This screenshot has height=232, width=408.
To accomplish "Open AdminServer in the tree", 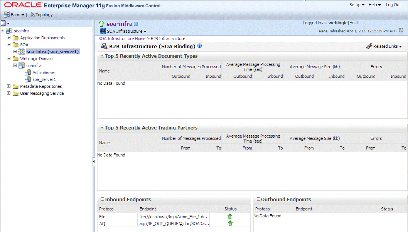I will 44,72.
